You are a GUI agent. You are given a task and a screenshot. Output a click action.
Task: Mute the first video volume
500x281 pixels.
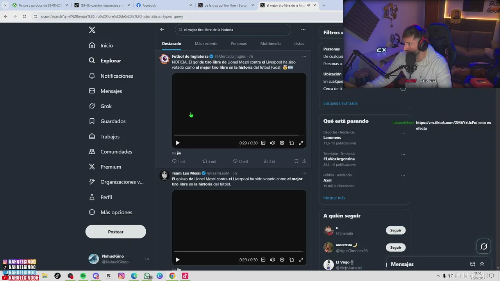273,143
